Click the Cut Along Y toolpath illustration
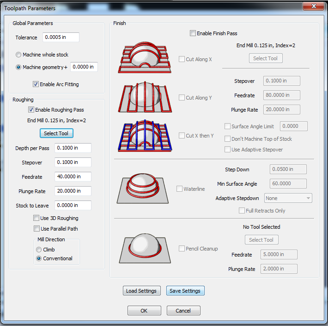 click(x=145, y=97)
